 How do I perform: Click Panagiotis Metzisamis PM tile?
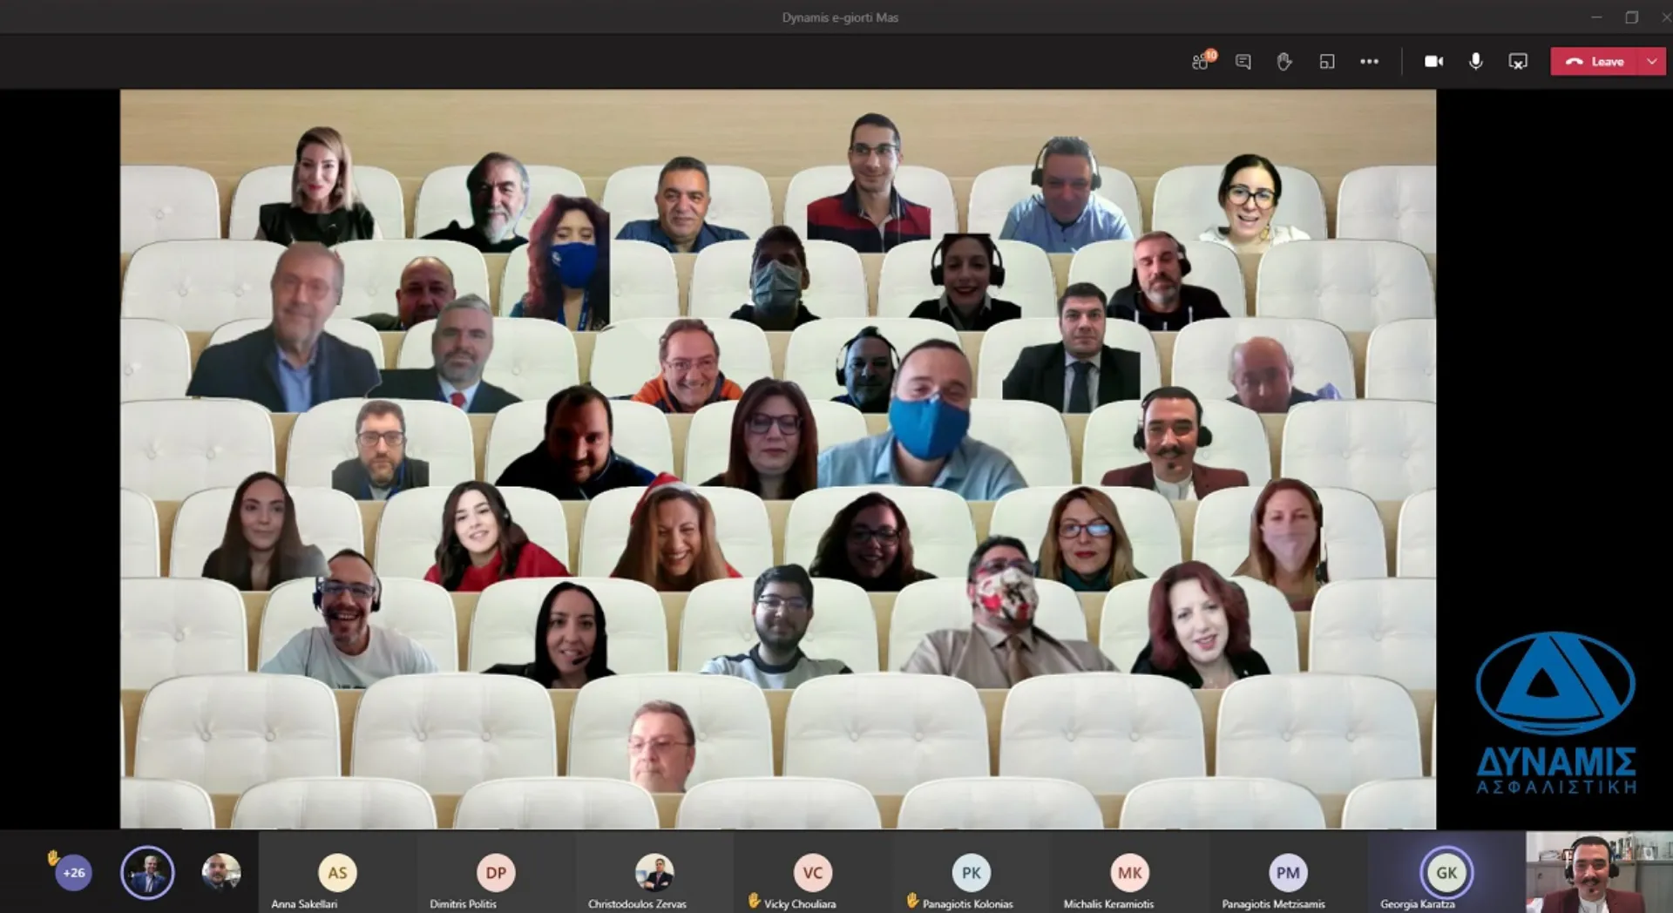tap(1287, 873)
